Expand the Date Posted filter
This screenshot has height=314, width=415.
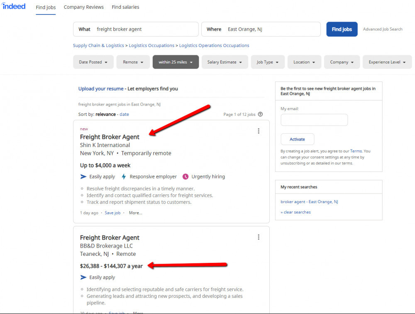[x=93, y=62]
